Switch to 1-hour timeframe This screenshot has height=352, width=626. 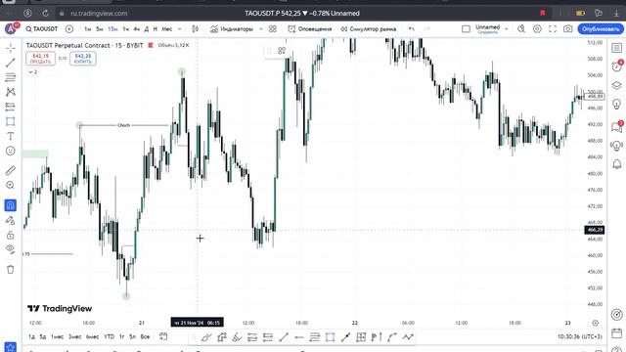tap(126, 28)
